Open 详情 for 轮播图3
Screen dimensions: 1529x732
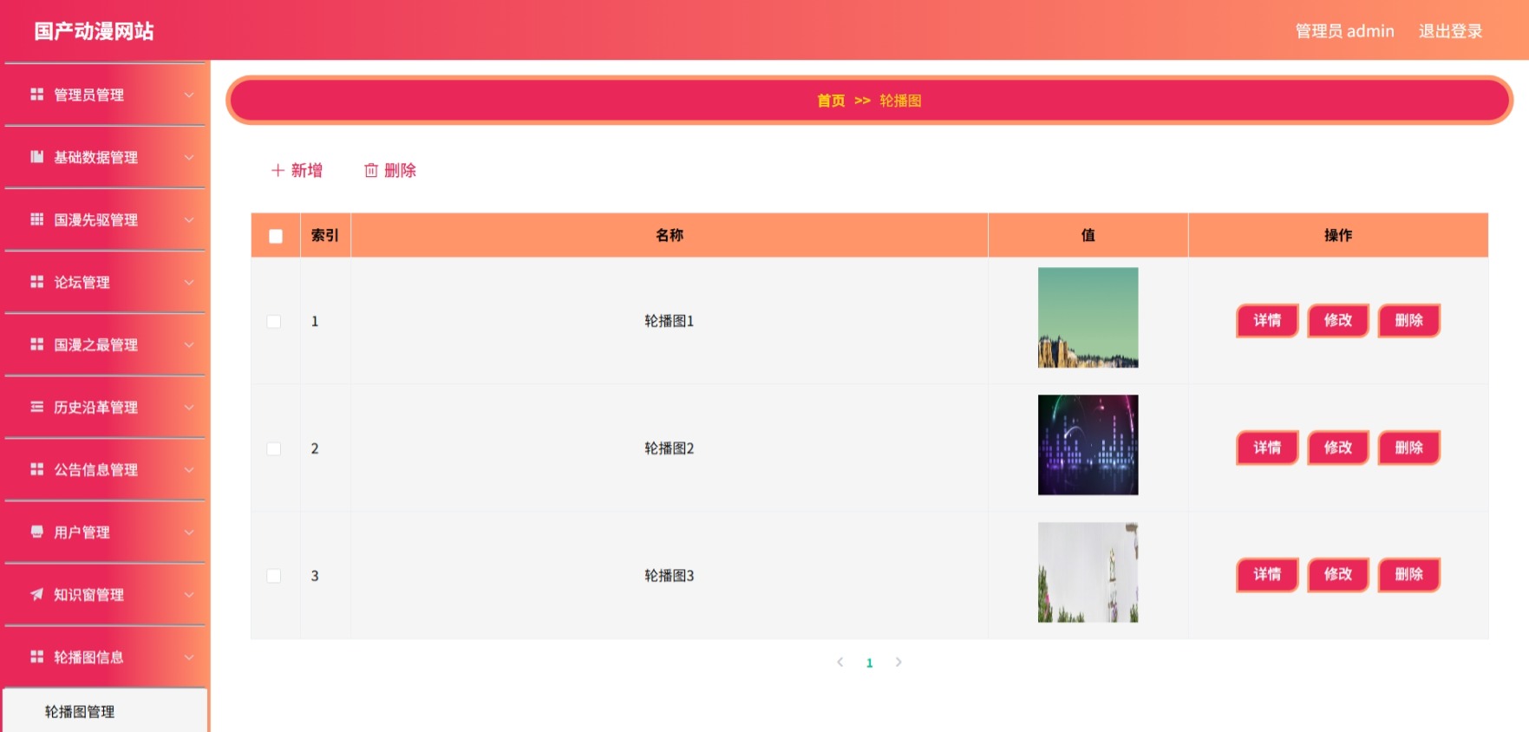1267,574
